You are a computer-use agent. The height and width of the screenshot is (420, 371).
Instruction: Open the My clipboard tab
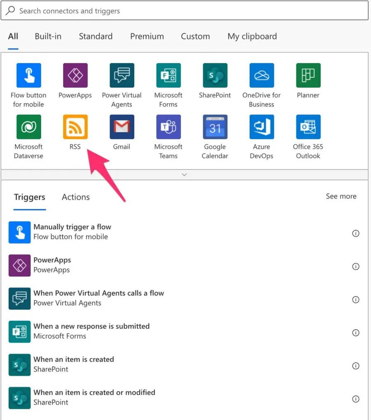pos(252,36)
